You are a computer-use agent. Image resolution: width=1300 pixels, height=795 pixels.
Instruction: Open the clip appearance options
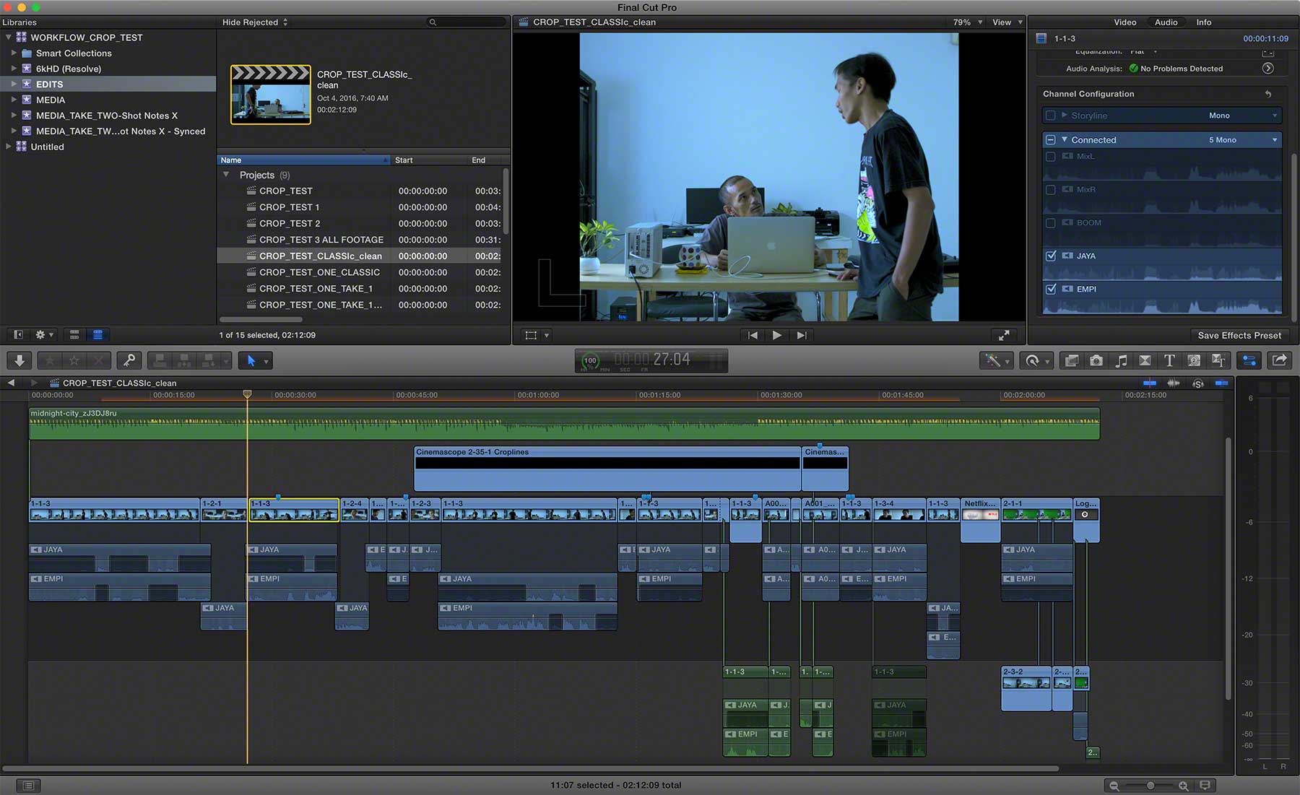[x=1205, y=785]
